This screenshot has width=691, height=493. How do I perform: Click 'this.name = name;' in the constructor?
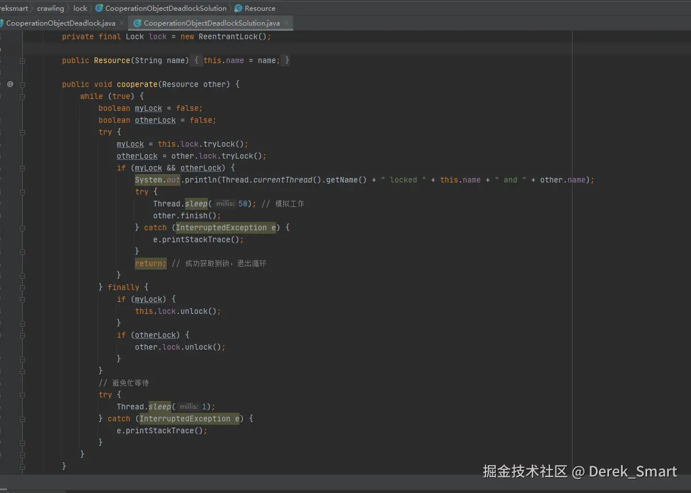(x=242, y=60)
